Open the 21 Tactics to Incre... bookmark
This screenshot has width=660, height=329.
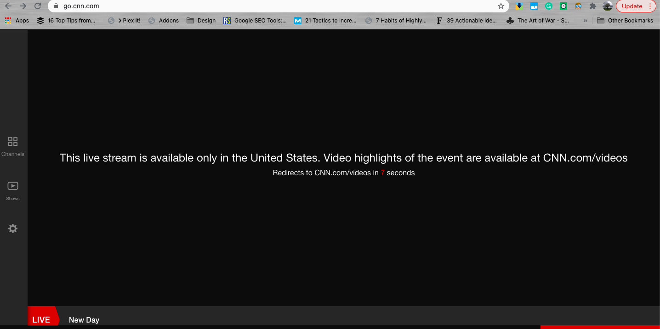[325, 21]
